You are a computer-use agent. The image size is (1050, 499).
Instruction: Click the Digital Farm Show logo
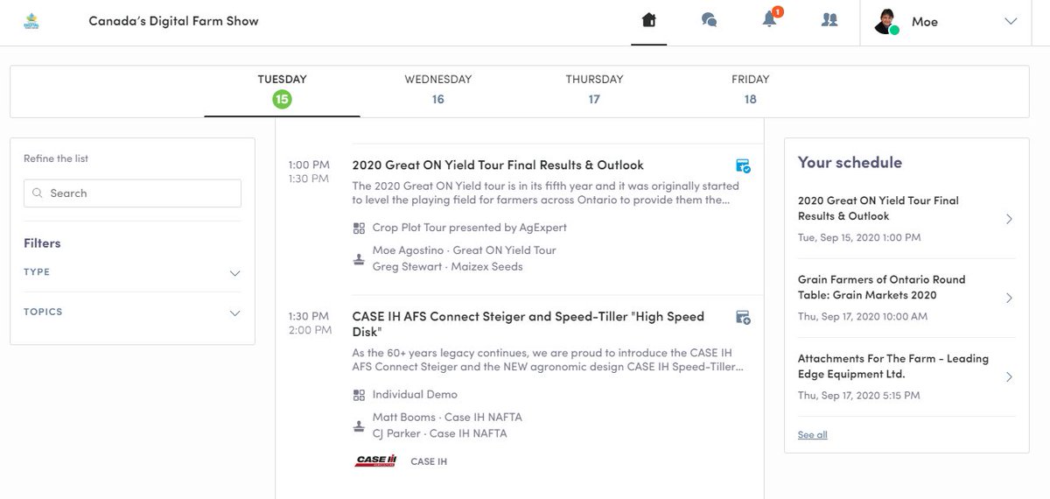[31, 21]
